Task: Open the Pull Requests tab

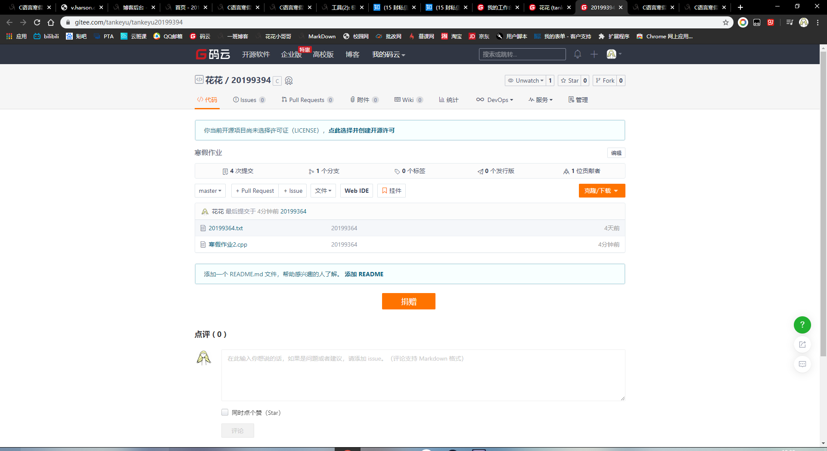Action: tap(308, 100)
